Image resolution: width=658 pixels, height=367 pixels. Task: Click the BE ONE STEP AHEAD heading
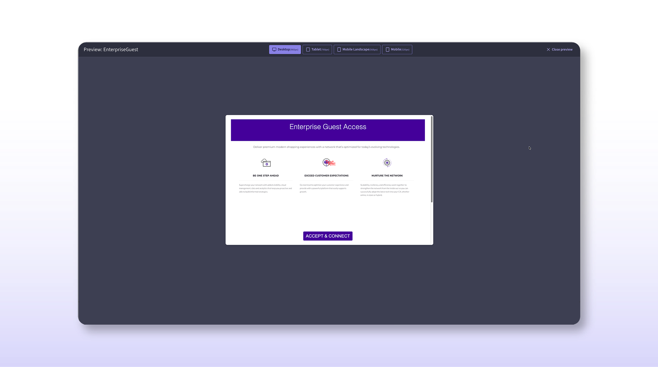pyautogui.click(x=266, y=176)
